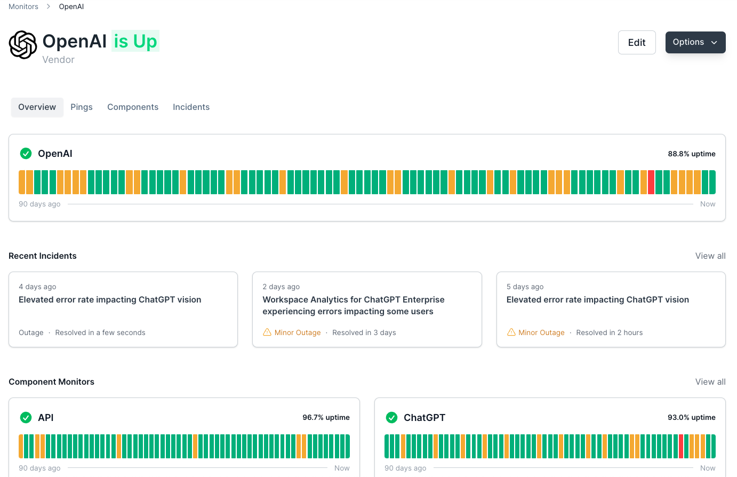This screenshot has width=737, height=477.
Task: Go to Monitors via breadcrumb link
Action: (23, 6)
